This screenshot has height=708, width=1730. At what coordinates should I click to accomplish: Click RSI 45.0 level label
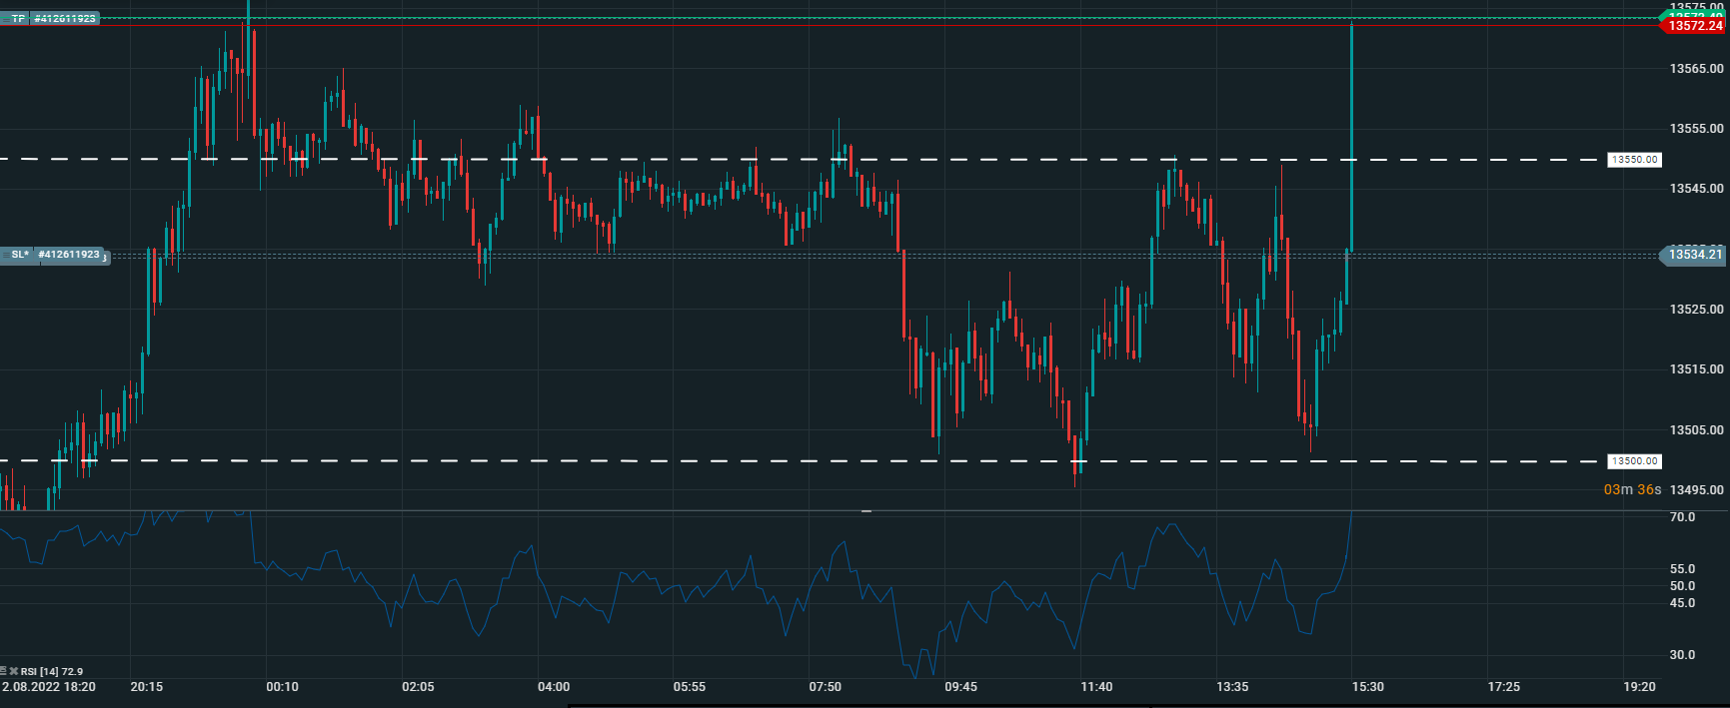(1682, 603)
